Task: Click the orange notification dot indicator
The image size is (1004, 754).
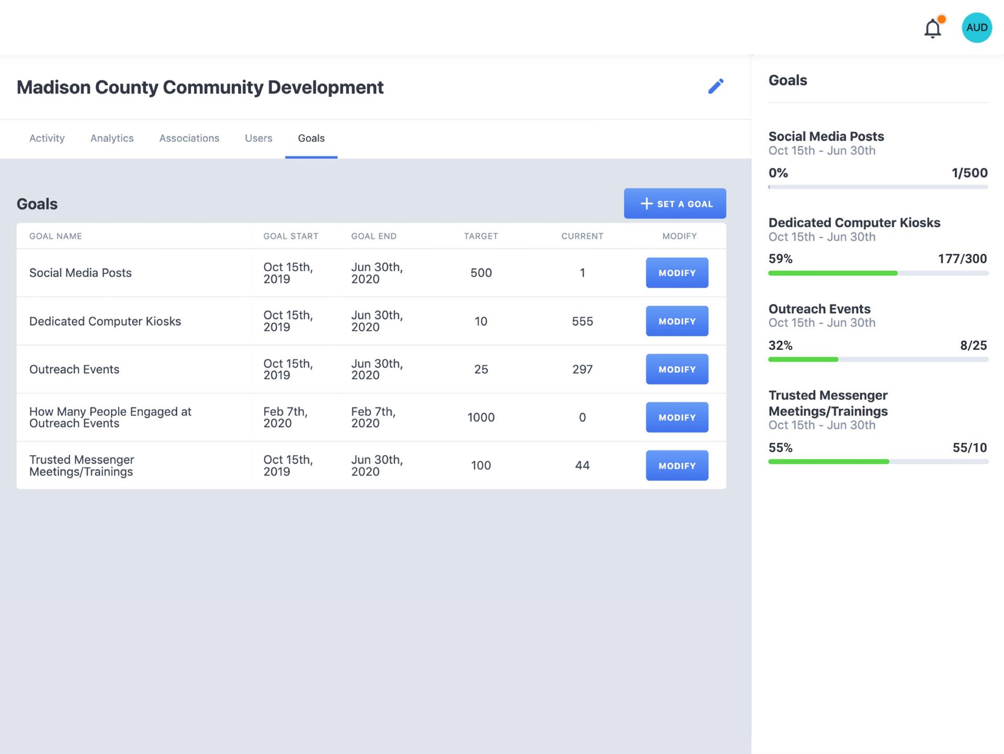Action: coord(942,19)
